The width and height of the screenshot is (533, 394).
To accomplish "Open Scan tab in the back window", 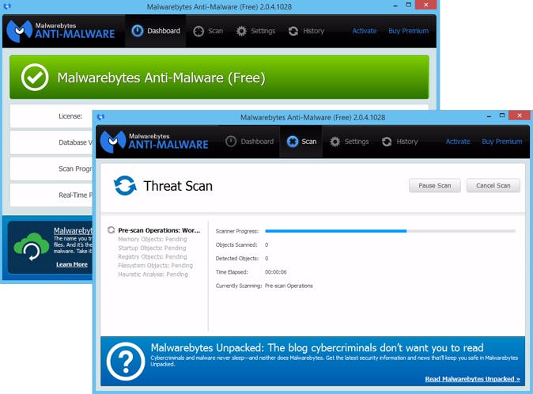I will tap(208, 31).
